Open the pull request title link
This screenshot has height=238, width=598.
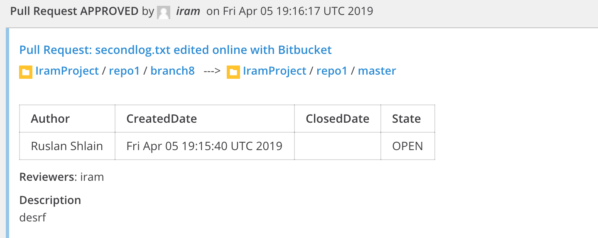pos(176,50)
